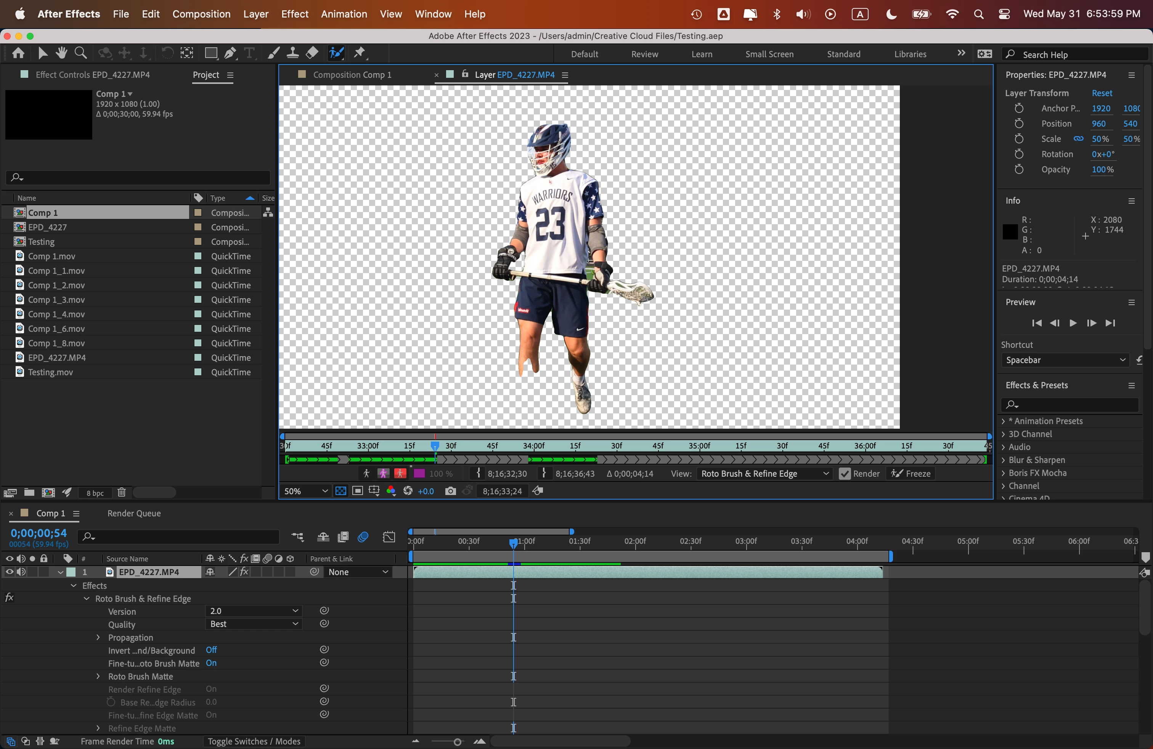Select the Roto Brush tool in toolbar
This screenshot has height=749, width=1153.
coord(336,53)
